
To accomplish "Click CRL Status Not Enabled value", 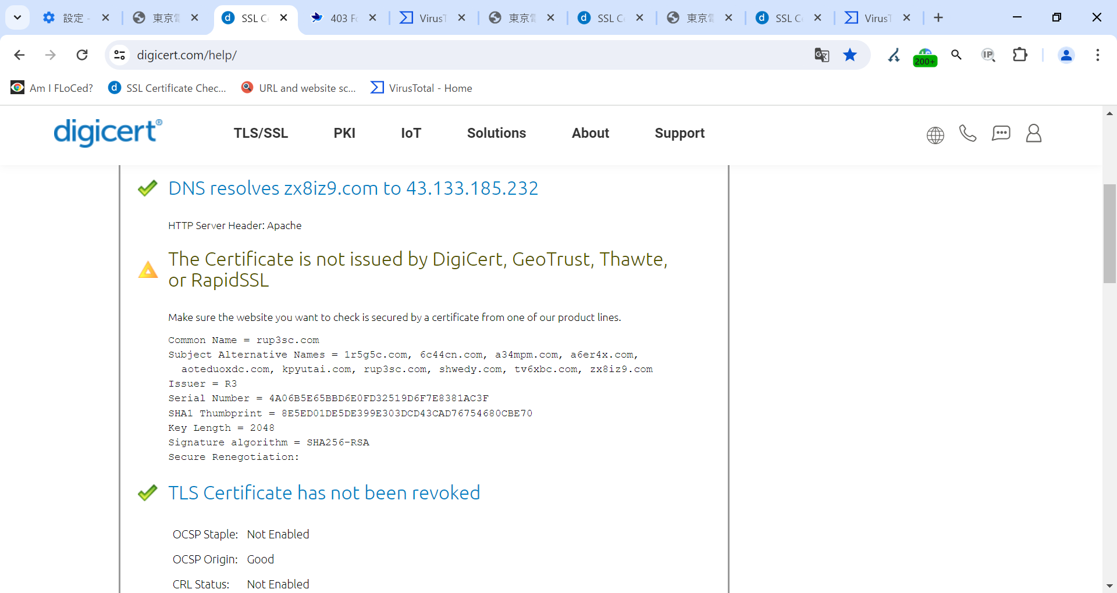I will click(278, 584).
